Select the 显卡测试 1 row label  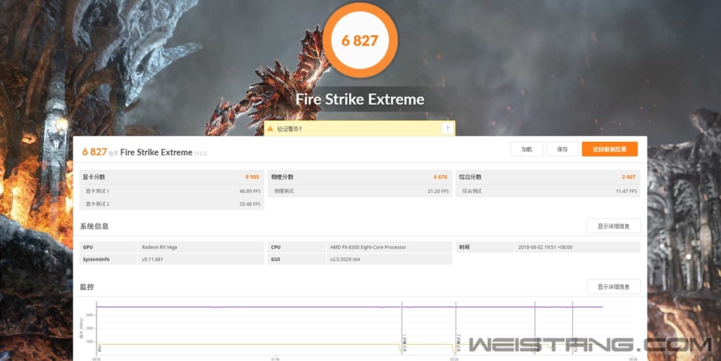[x=97, y=191]
